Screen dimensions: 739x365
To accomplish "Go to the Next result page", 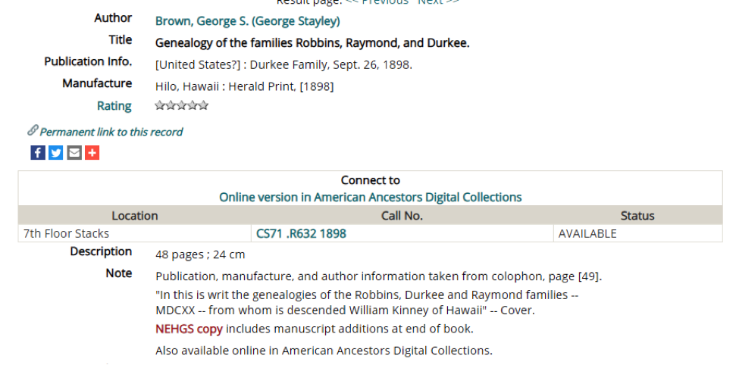I will click(x=438, y=2).
